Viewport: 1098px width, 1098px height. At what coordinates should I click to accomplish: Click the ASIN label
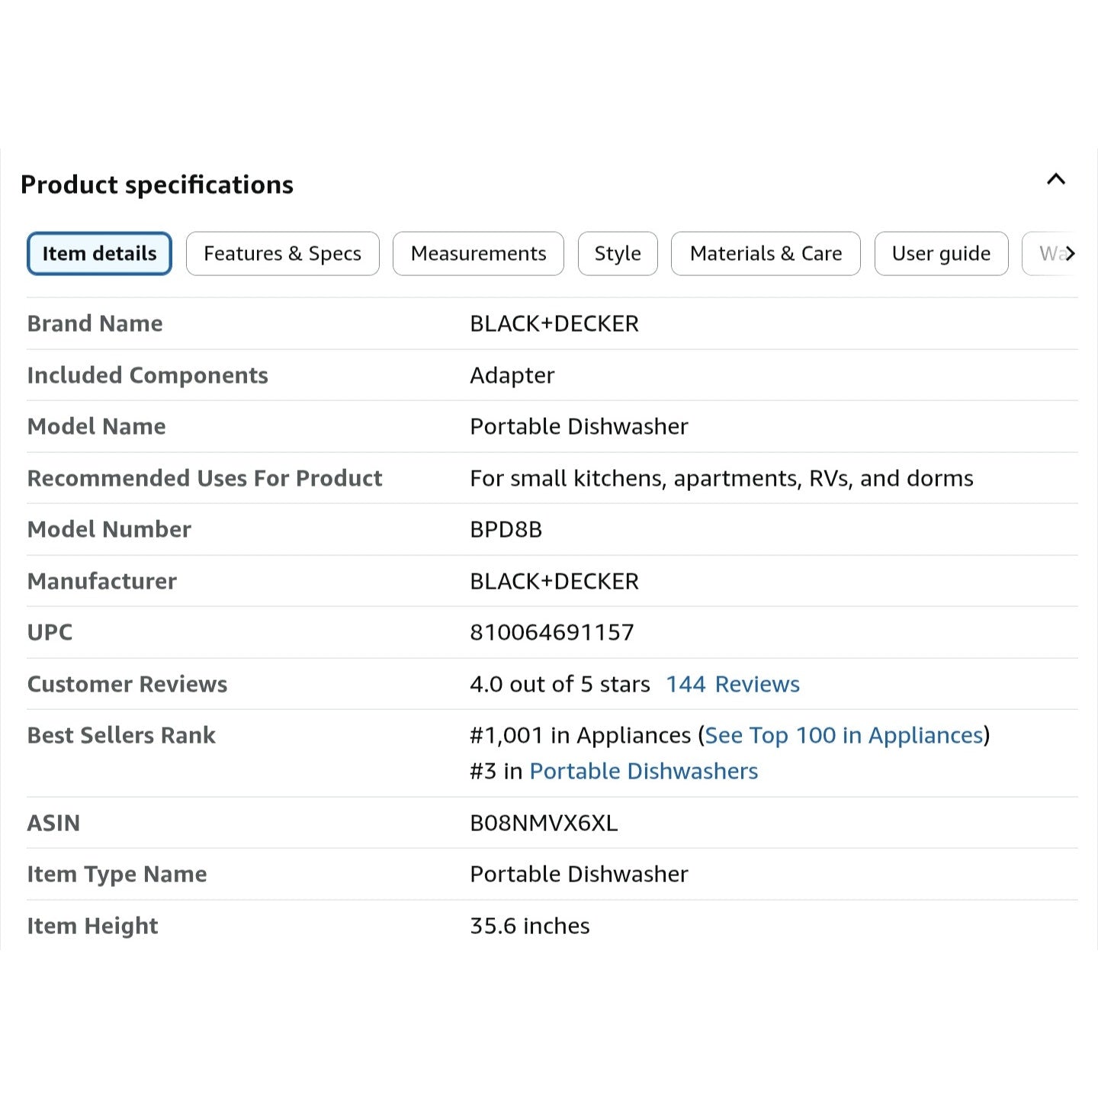tap(53, 823)
